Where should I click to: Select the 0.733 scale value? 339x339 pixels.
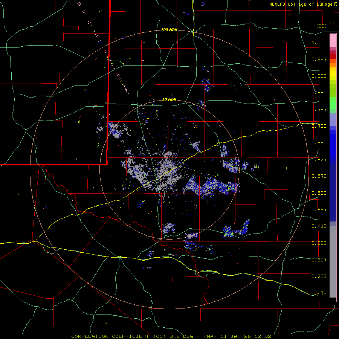pos(319,126)
